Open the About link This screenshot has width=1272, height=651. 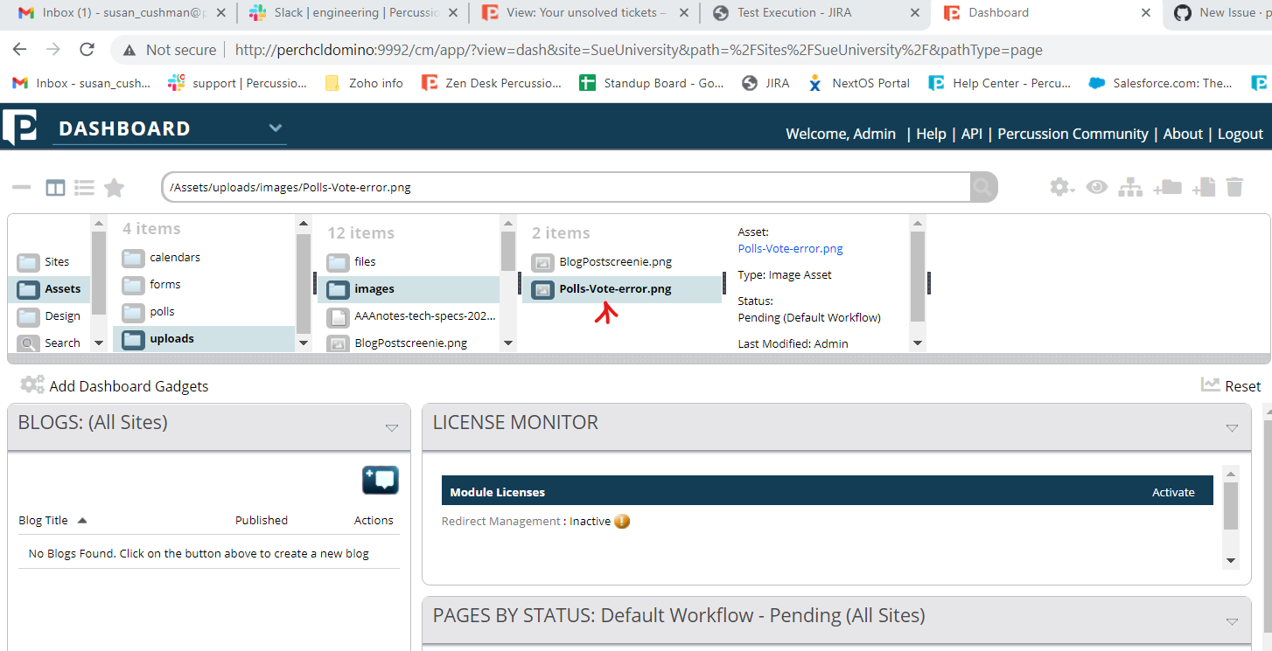point(1183,134)
